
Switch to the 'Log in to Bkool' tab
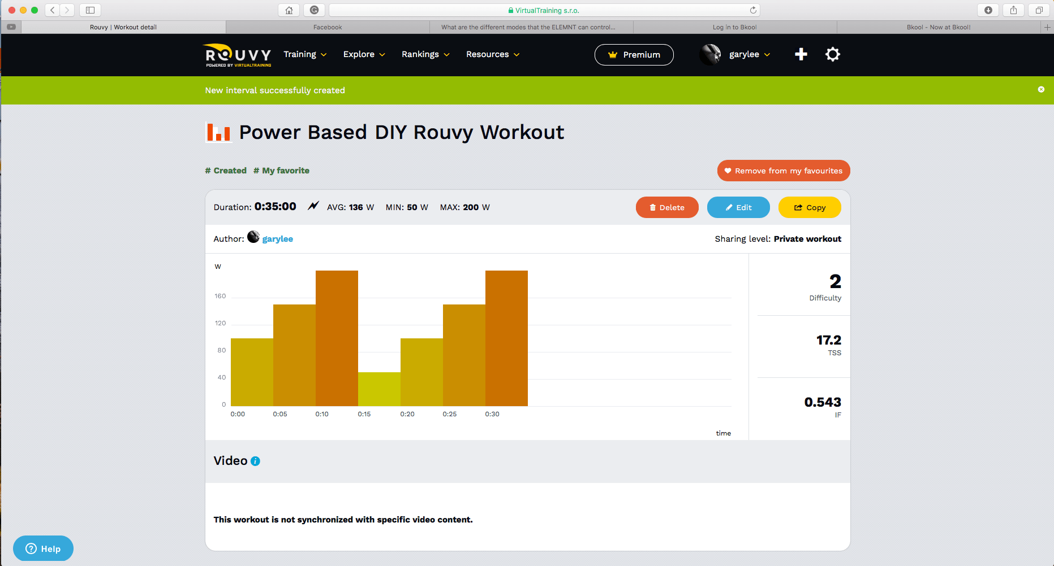click(x=734, y=27)
